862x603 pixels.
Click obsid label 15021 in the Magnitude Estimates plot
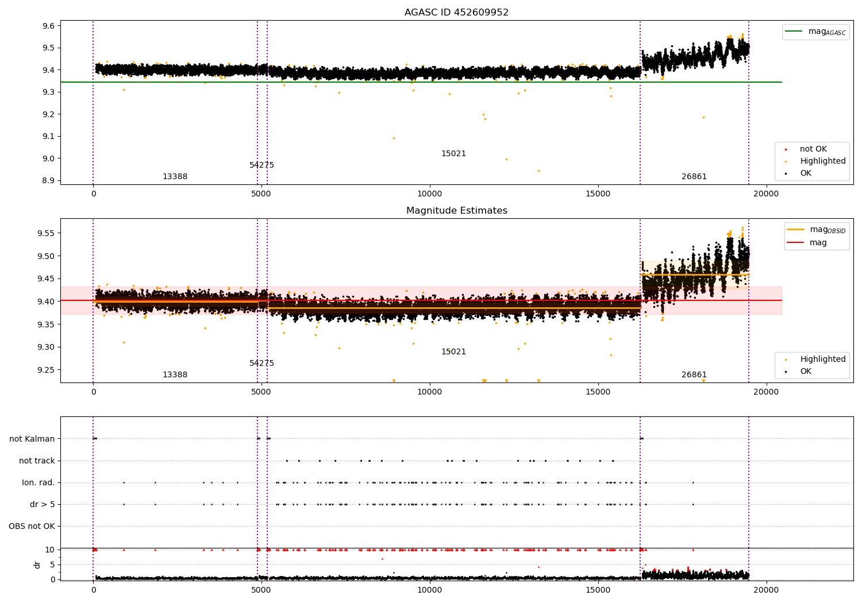[453, 352]
